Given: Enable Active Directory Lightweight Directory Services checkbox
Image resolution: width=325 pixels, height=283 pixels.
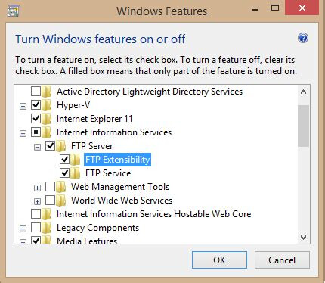Looking at the screenshot, I should coord(36,91).
